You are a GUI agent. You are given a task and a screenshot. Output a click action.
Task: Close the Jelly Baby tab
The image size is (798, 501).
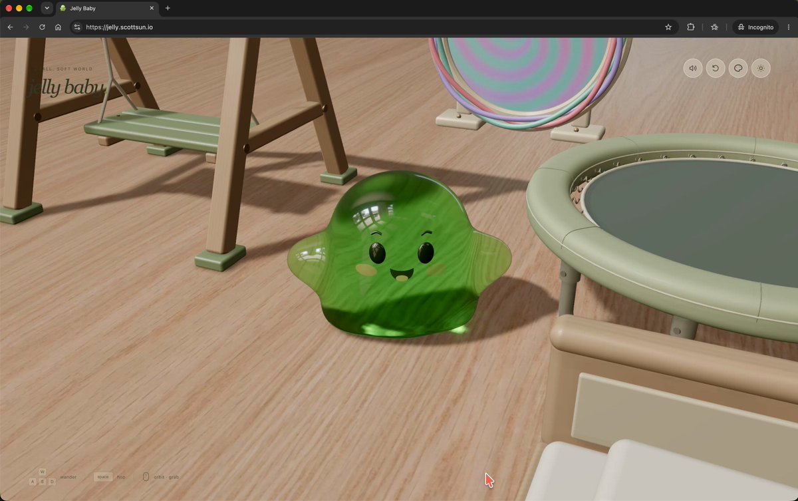click(x=152, y=8)
